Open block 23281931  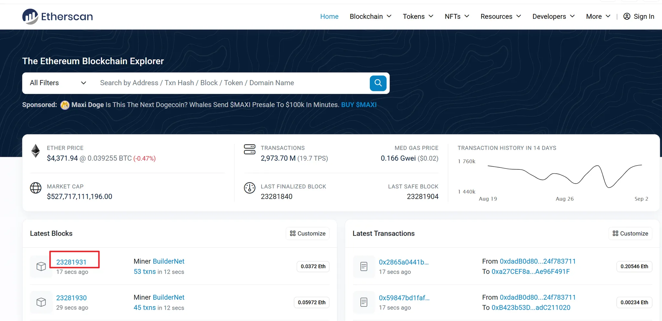(71, 262)
